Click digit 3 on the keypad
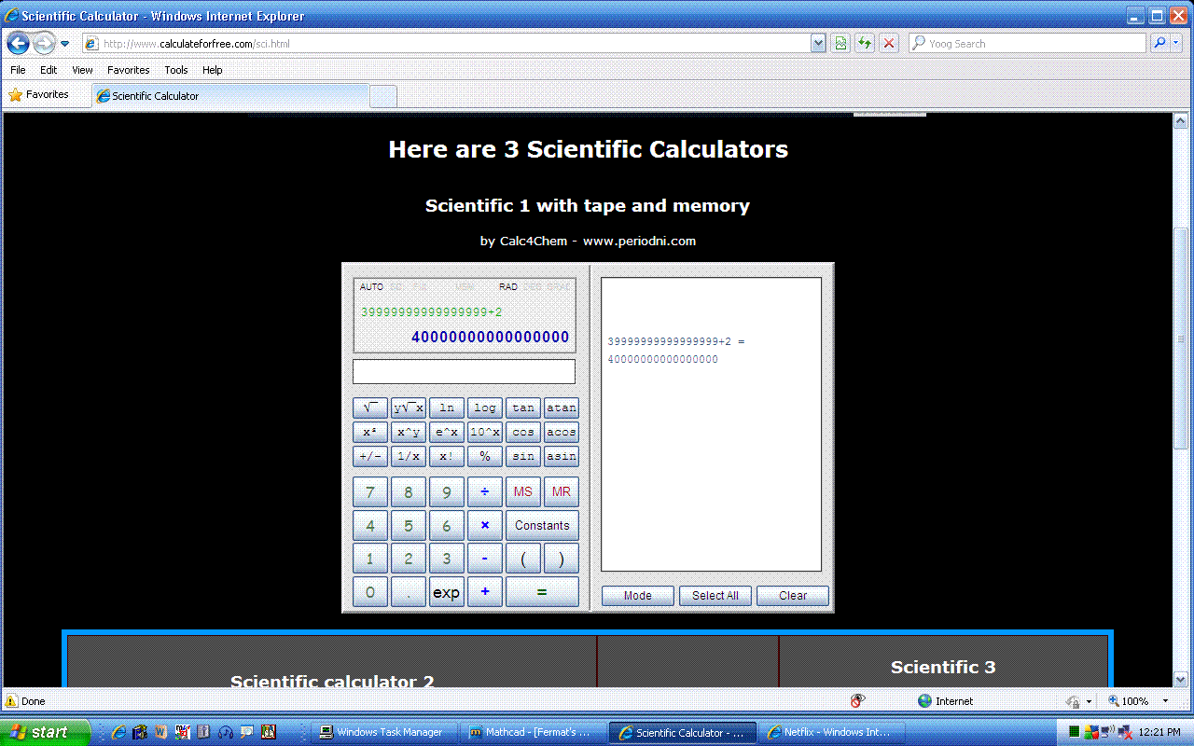The width and height of the screenshot is (1194, 746). pyautogui.click(x=447, y=559)
